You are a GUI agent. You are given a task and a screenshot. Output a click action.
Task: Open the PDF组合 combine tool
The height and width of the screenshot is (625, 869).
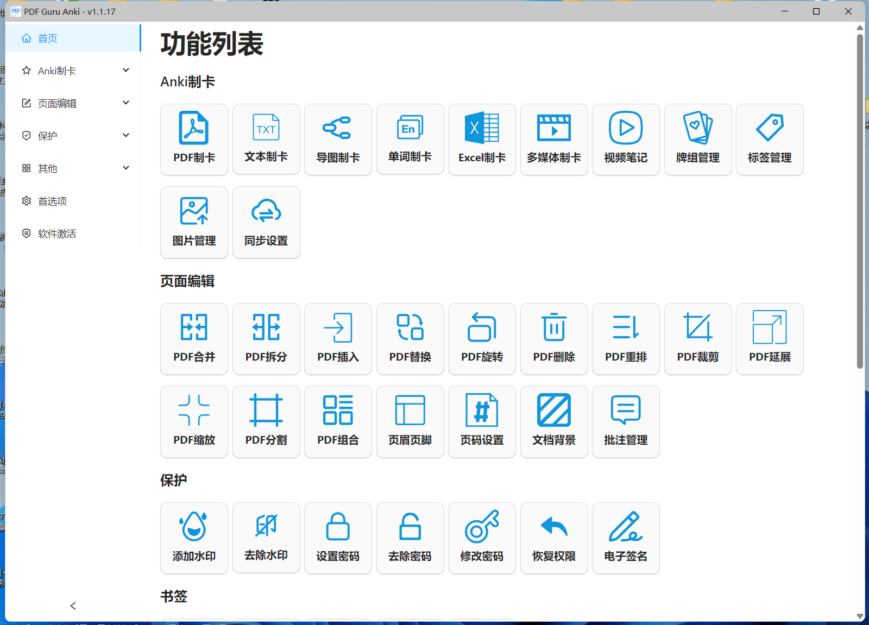coord(338,422)
